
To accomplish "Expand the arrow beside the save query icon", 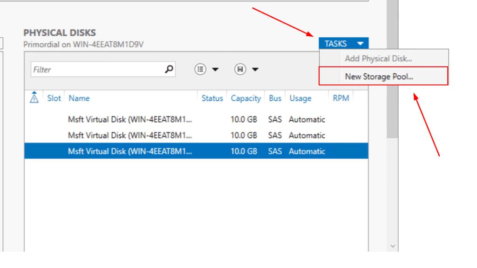I will click(255, 70).
